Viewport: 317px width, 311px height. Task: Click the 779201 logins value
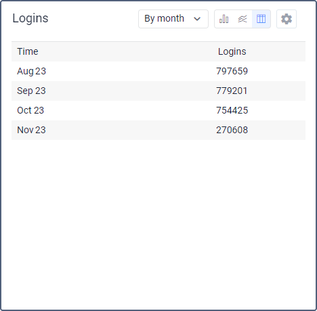point(232,91)
